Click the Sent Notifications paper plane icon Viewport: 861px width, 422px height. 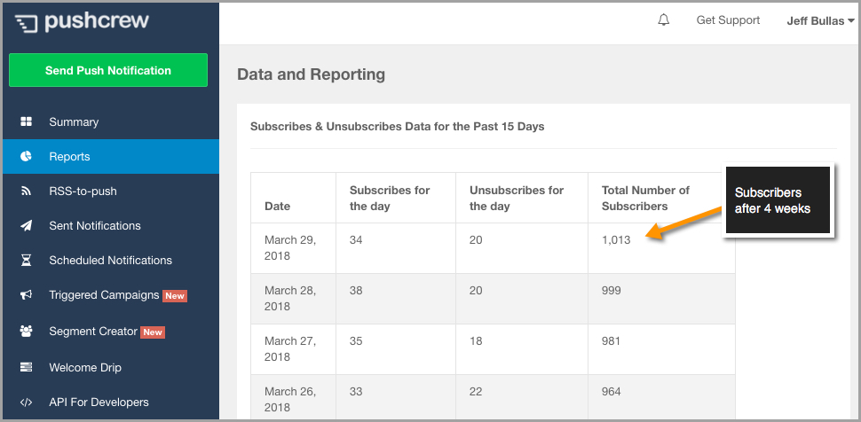[26, 225]
